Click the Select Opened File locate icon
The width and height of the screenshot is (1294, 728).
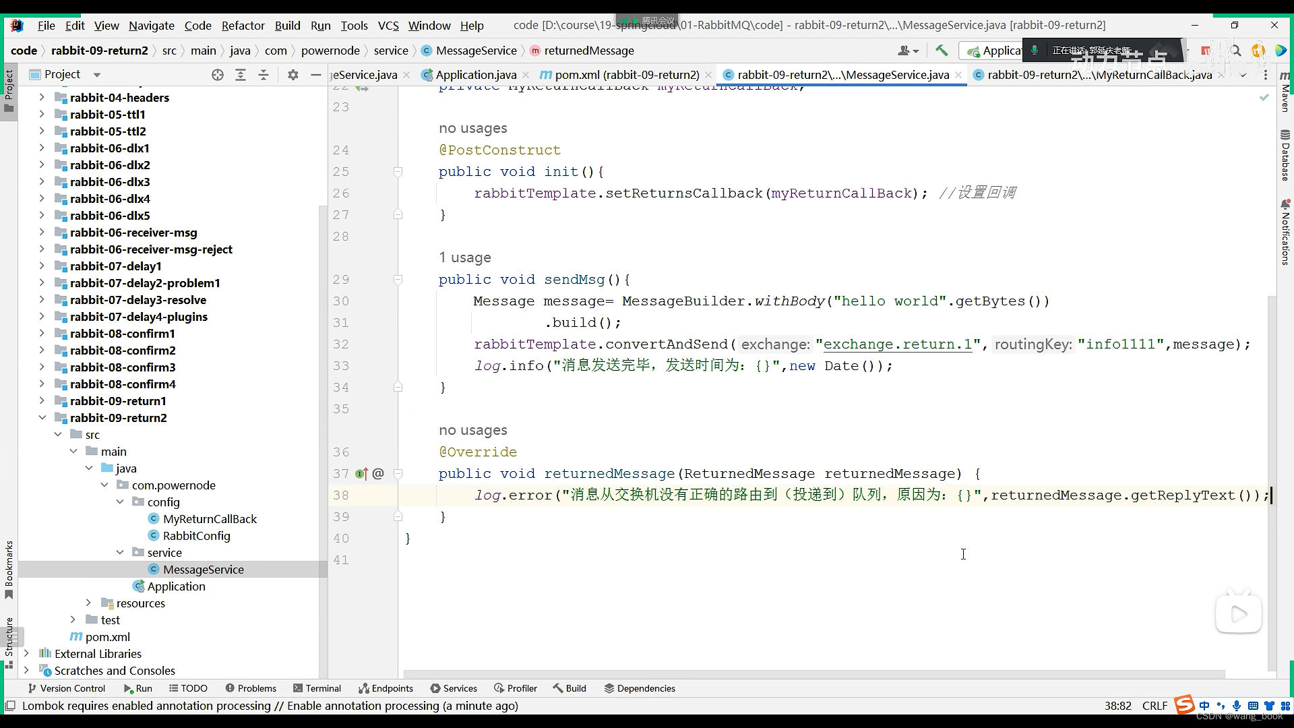click(217, 75)
